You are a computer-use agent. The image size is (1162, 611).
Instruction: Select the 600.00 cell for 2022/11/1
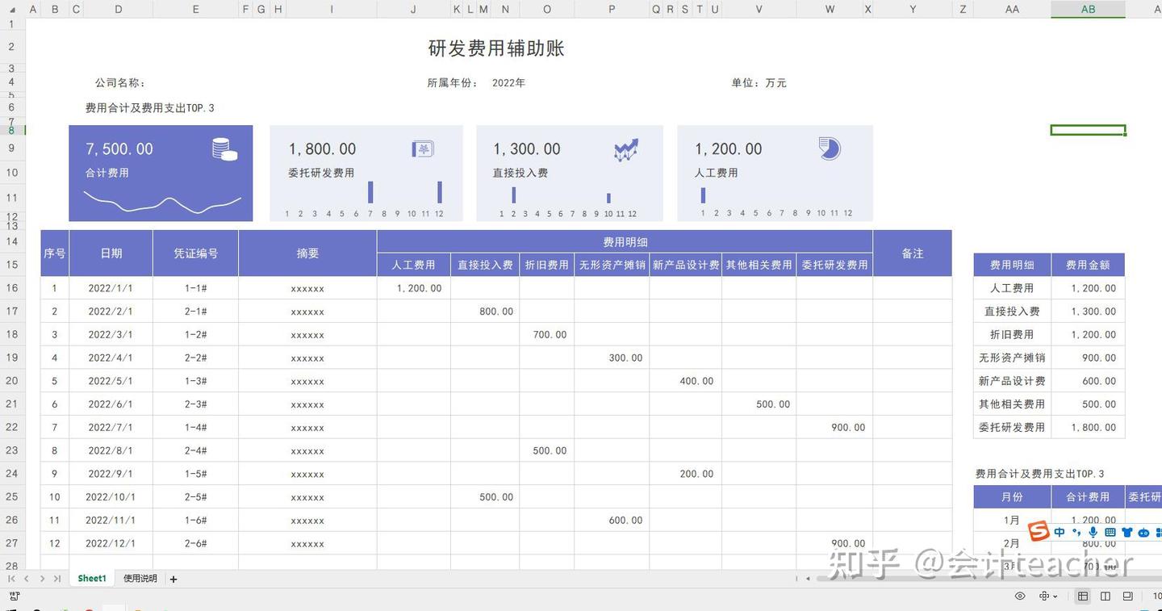(612, 521)
